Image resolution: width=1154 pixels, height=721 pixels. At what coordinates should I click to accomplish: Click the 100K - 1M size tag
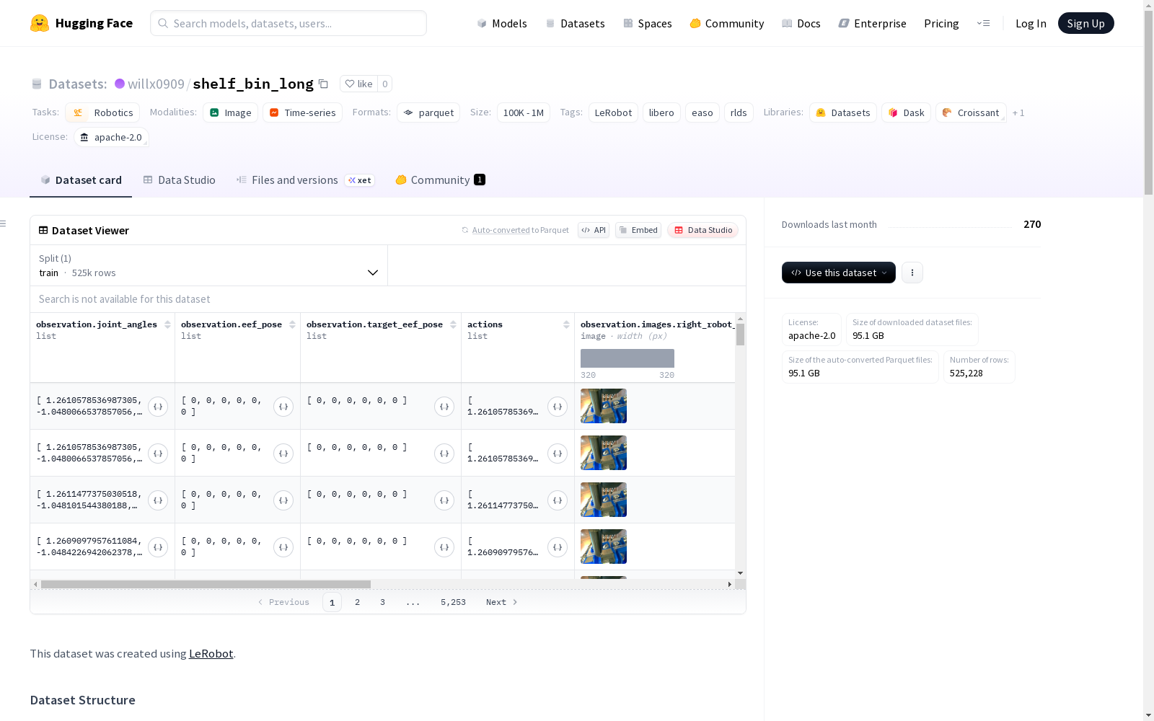point(524,112)
